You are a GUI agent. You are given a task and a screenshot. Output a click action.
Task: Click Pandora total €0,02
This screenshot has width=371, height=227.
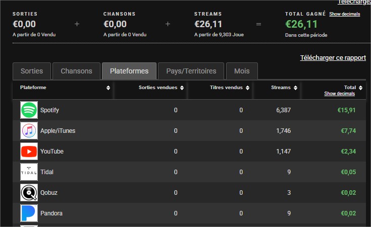point(348,213)
